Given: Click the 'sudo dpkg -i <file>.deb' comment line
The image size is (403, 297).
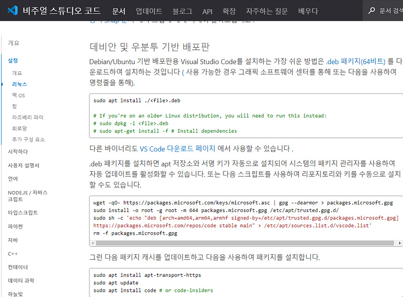Looking at the screenshot, I should (131, 123).
